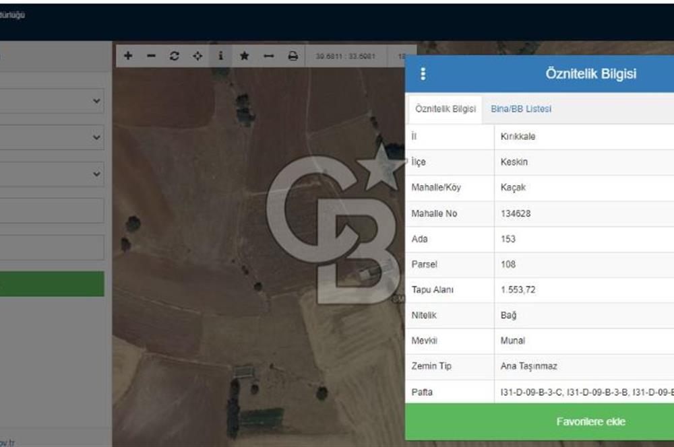Print the map using the printer icon
This screenshot has width=674, height=447.
[293, 57]
